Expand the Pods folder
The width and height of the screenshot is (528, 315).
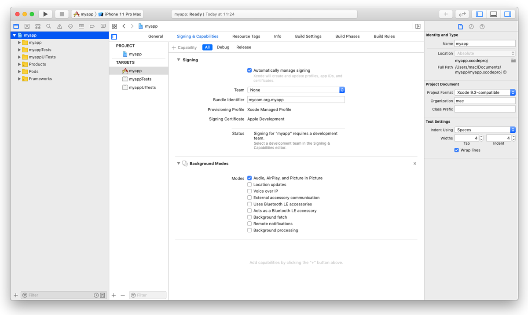[19, 72]
